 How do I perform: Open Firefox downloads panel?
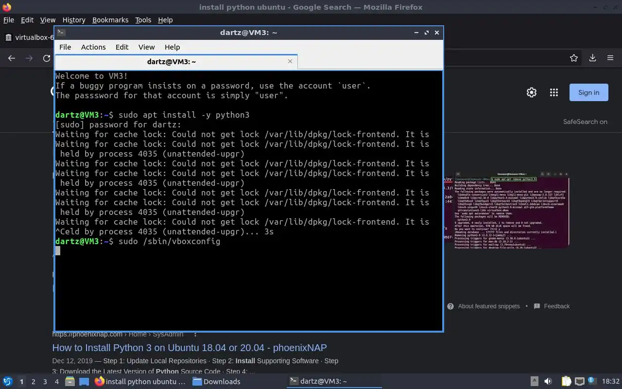(592, 58)
